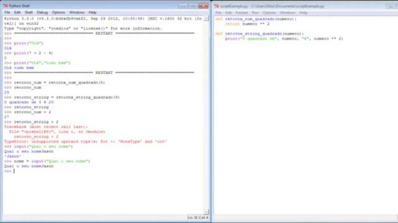Open File menu in Python Shell
Screen dimensions: 398x223
7,12
